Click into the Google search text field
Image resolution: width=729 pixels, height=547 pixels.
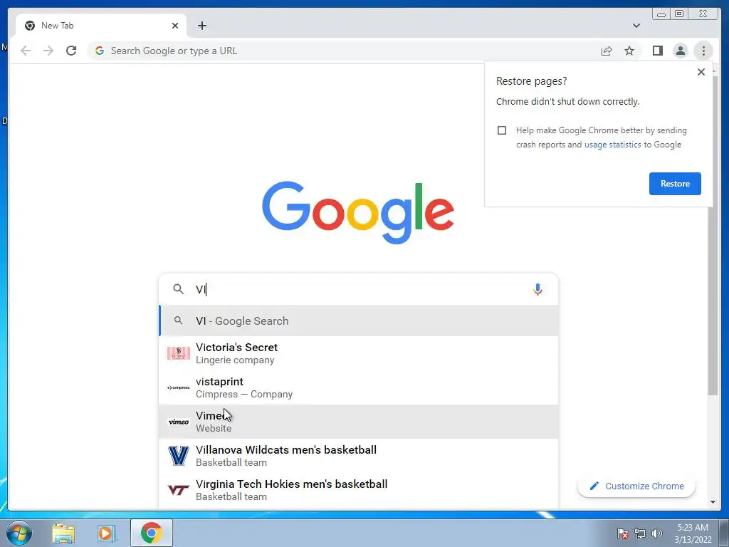pyautogui.click(x=358, y=289)
